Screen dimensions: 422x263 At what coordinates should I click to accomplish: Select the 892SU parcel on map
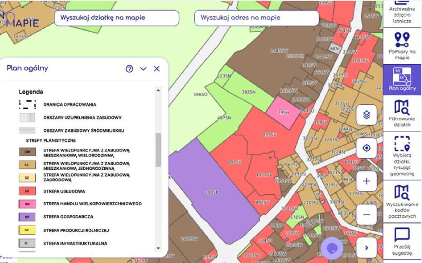262,203
